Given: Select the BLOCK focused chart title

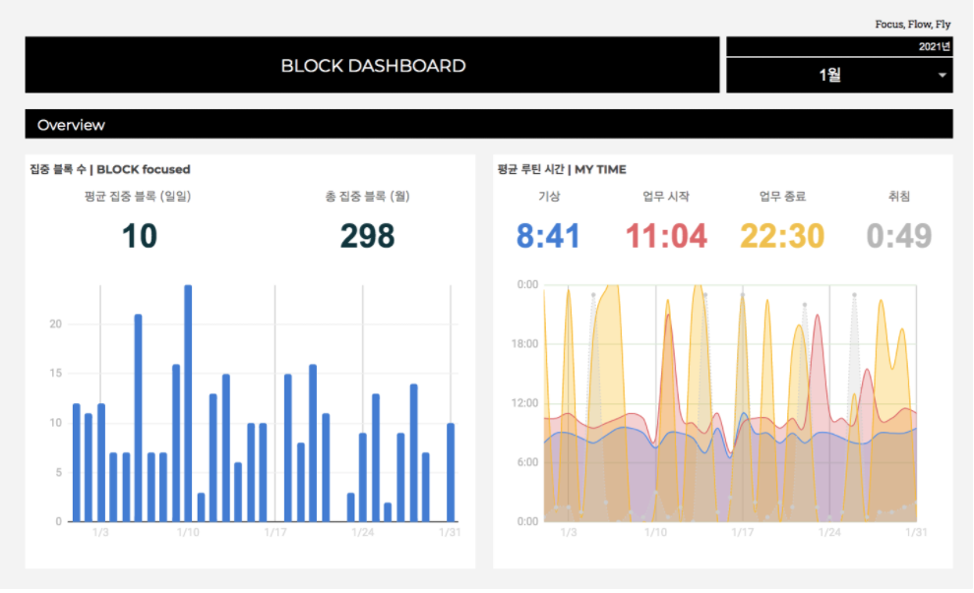Looking at the screenshot, I should (108, 169).
